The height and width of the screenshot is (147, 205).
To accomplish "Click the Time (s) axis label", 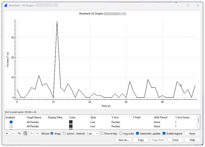I will [x=106, y=106].
